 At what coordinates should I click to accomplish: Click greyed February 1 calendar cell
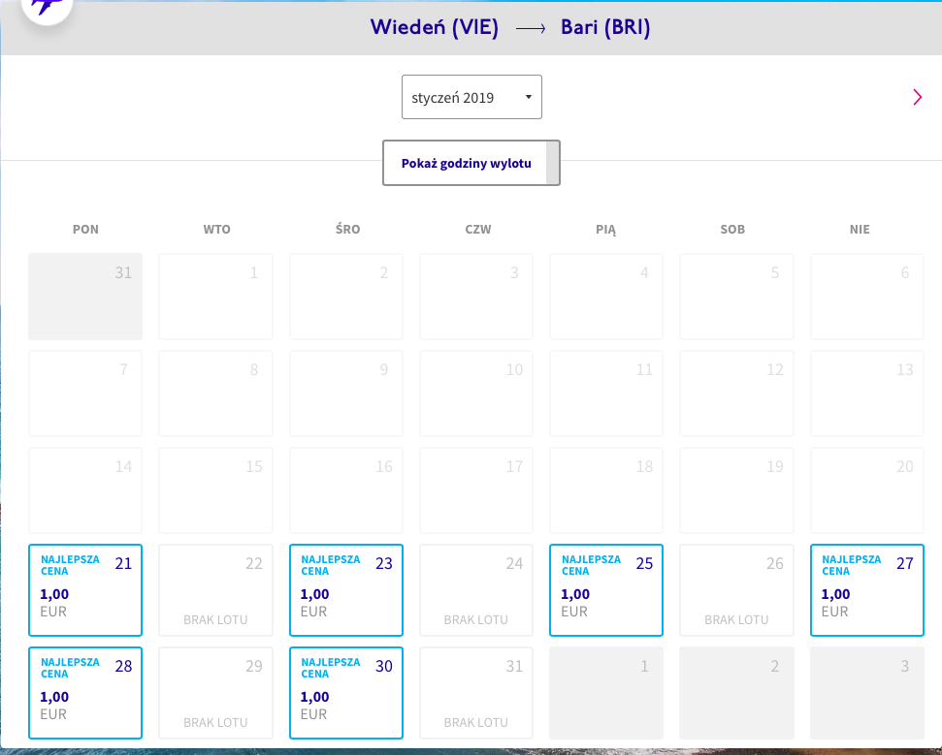pos(606,693)
